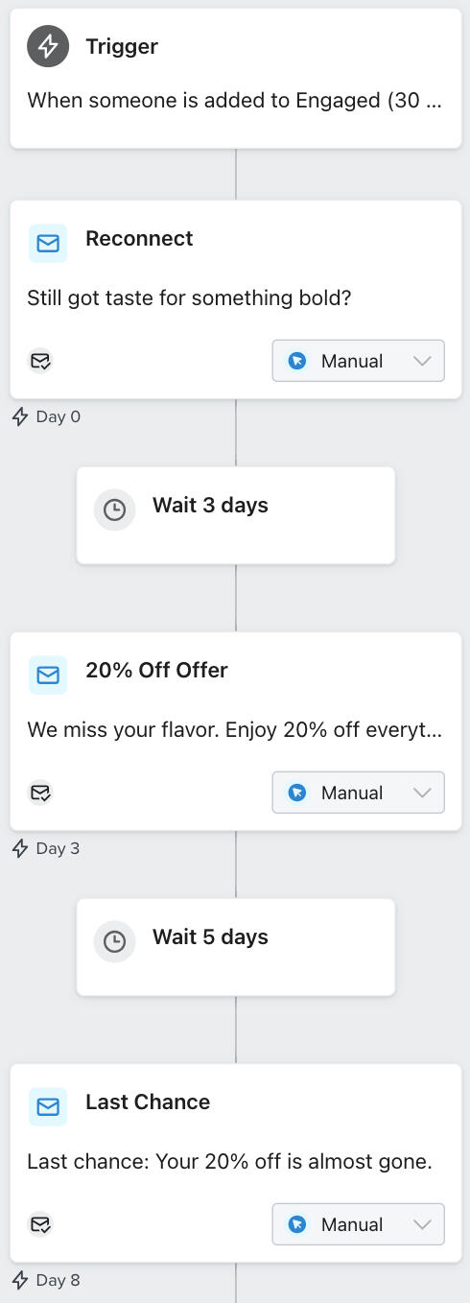Open the Last Chance email title
Image resolution: width=470 pixels, height=1303 pixels.
coord(148,1102)
